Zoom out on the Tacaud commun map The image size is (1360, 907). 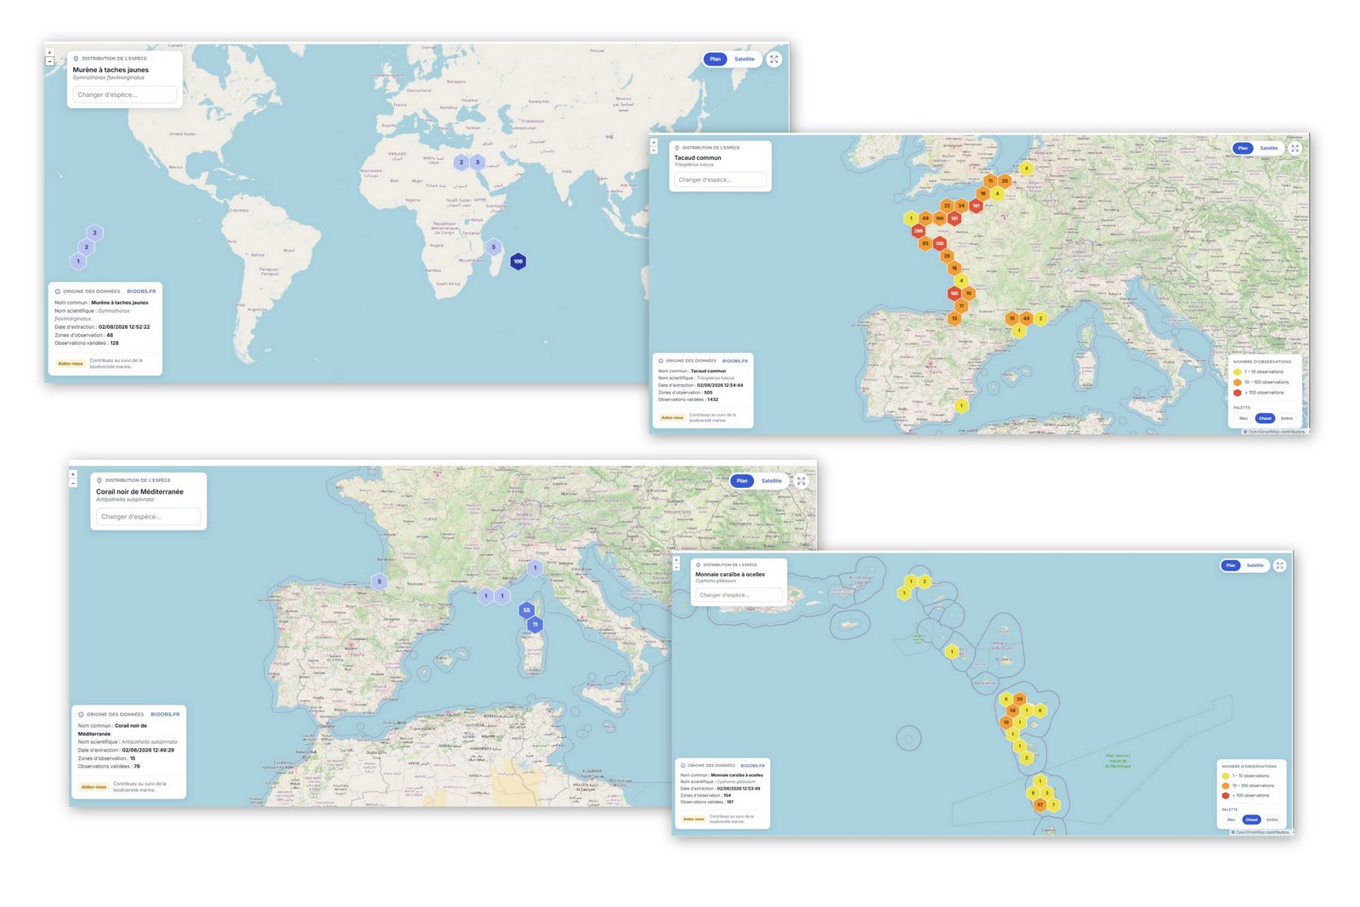click(654, 150)
